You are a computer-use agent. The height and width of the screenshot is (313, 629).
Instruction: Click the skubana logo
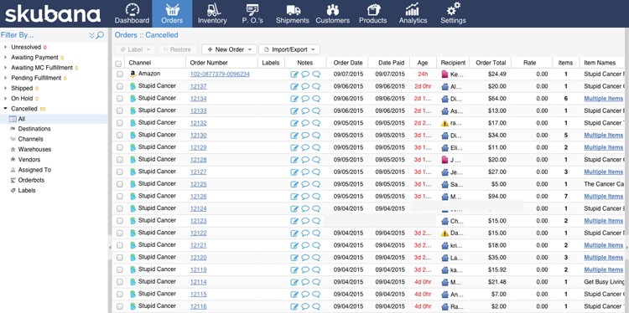pyautogui.click(x=53, y=14)
